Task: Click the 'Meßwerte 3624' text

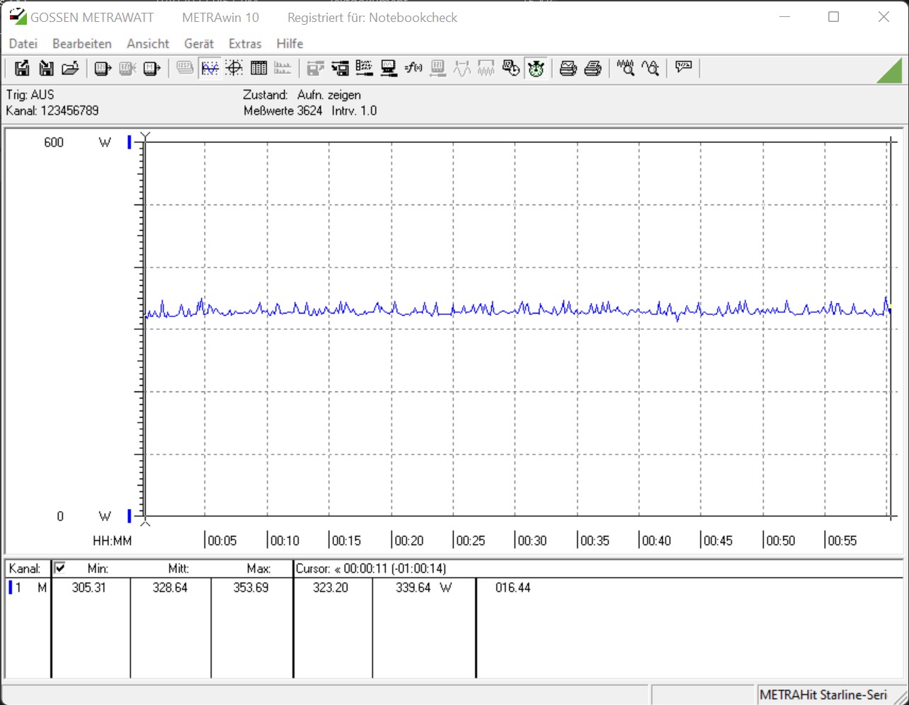Action: pos(283,110)
